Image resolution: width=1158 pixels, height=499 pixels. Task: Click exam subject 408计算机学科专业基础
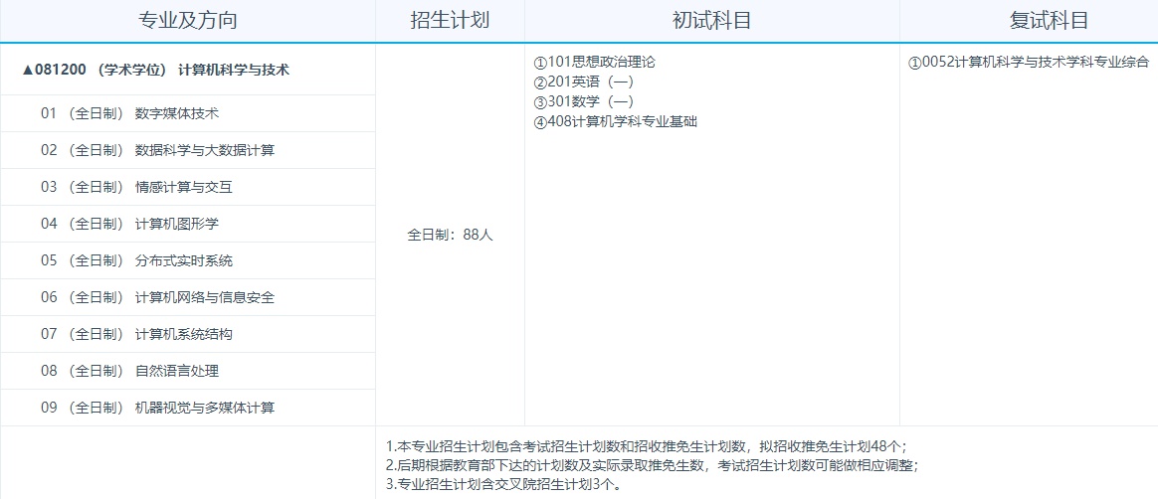click(615, 122)
